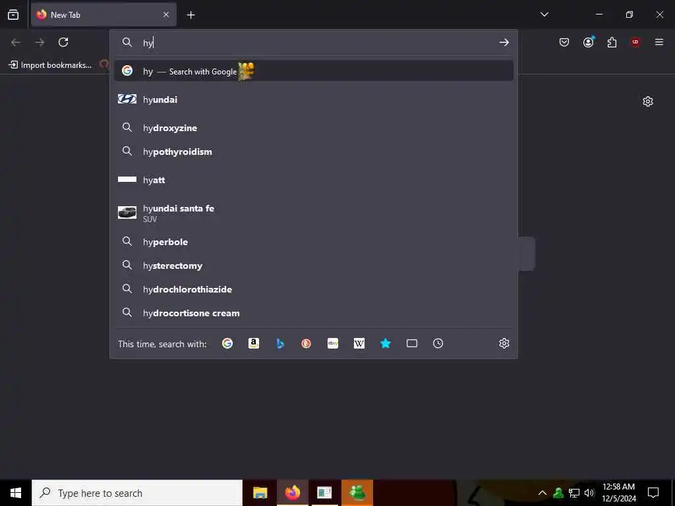The height and width of the screenshot is (506, 675).
Task: Search this time with Bing
Action: 280,343
